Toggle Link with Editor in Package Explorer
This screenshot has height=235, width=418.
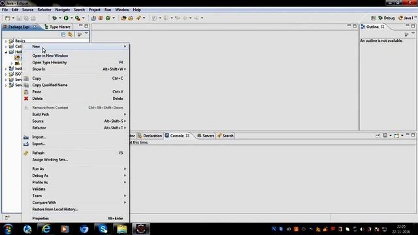click(x=70, y=35)
